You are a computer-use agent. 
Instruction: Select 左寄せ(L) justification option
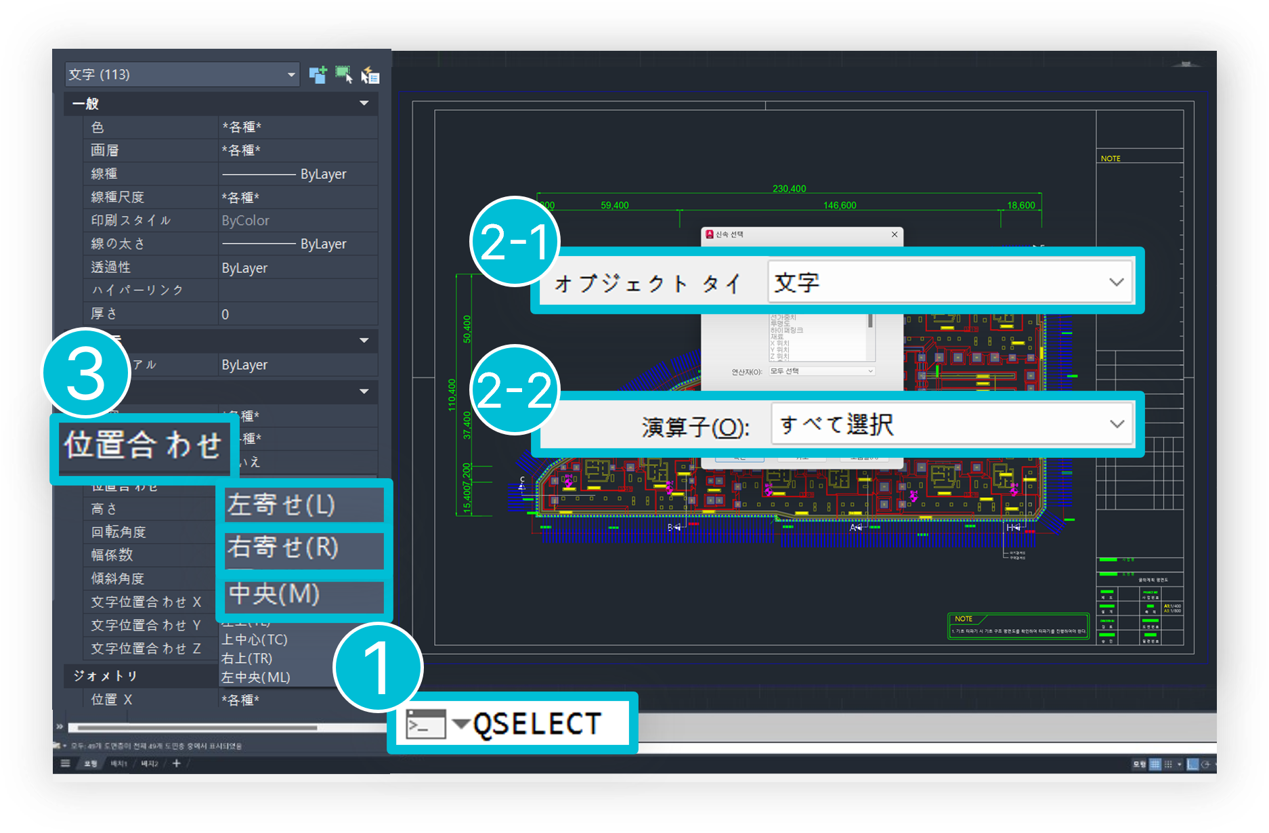click(x=303, y=505)
